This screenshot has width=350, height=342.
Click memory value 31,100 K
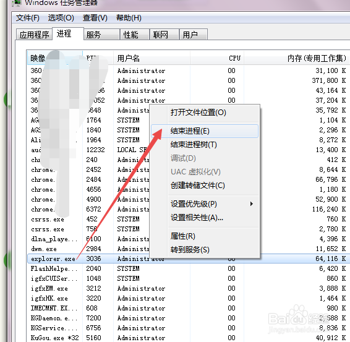[x=331, y=71]
